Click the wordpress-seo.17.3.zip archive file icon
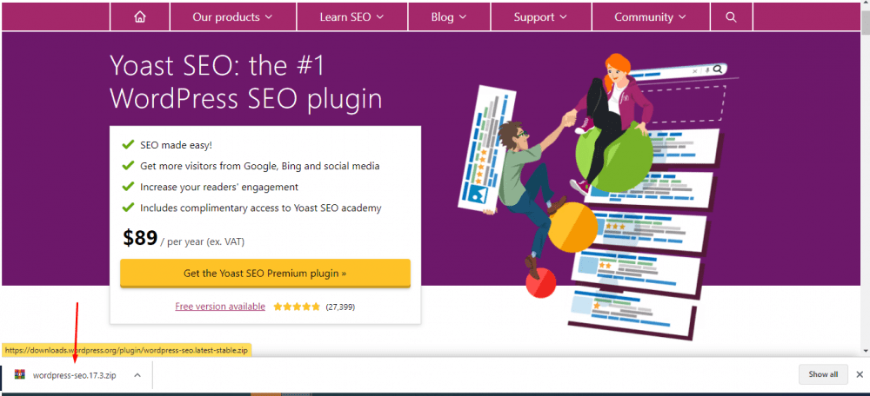Viewport: 870px width, 396px height. tap(21, 375)
